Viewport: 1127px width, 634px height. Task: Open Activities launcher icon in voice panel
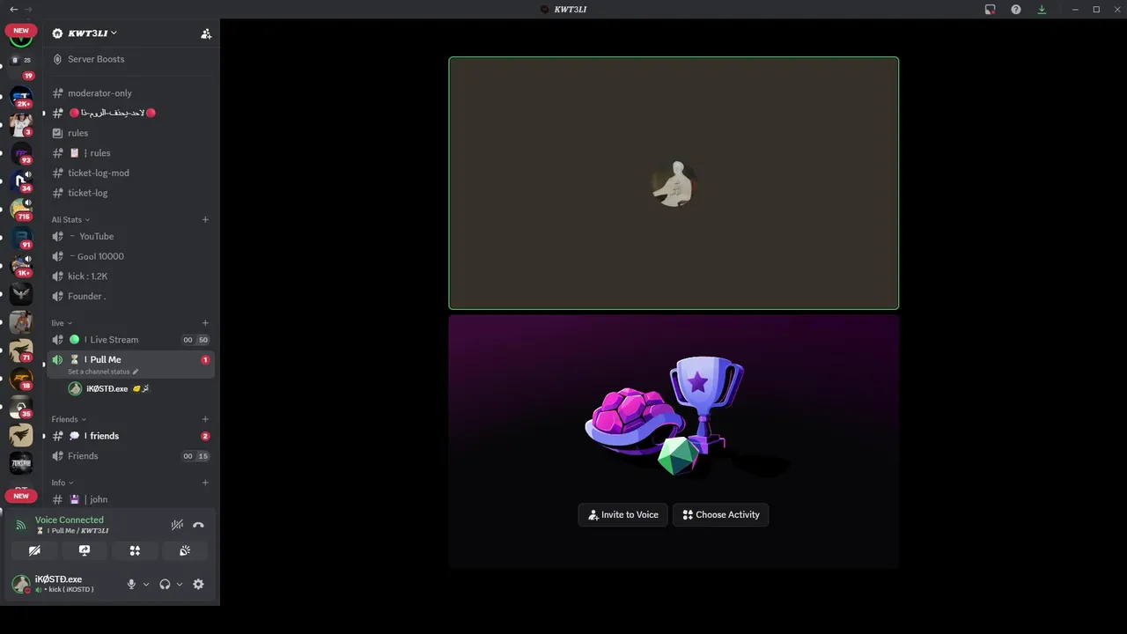click(135, 550)
